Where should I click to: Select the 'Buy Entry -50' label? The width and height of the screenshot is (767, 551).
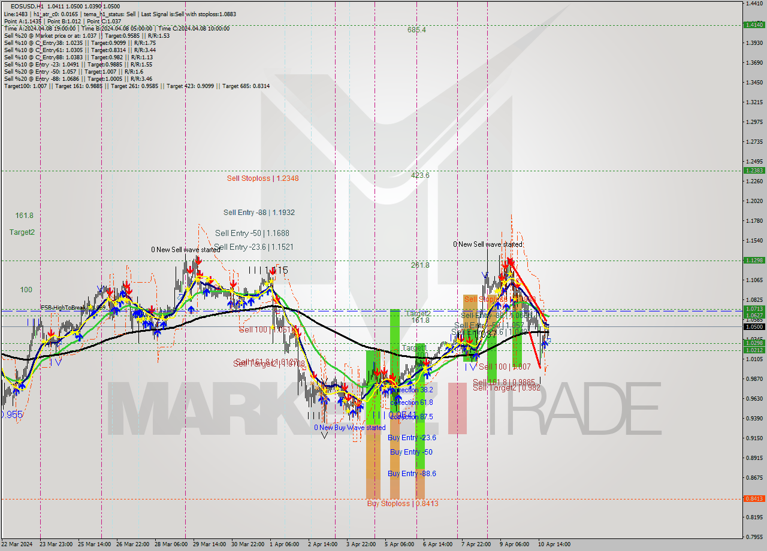(411, 452)
